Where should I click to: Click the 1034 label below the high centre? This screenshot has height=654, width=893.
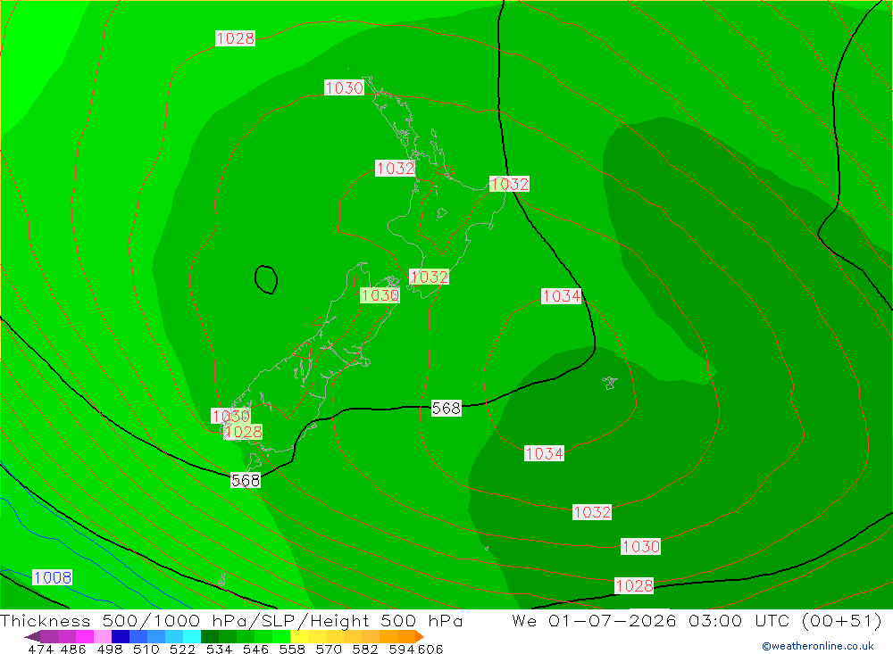click(x=545, y=453)
